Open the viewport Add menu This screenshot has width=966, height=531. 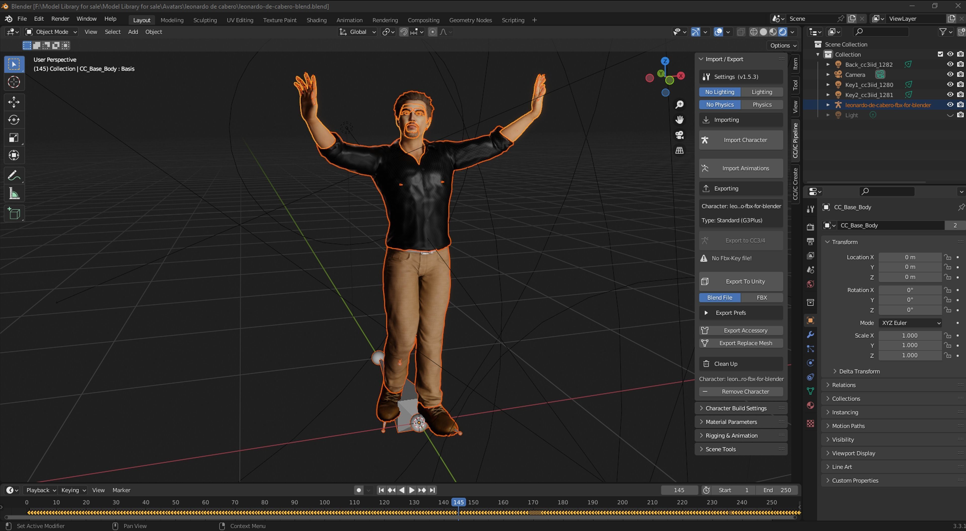click(133, 32)
